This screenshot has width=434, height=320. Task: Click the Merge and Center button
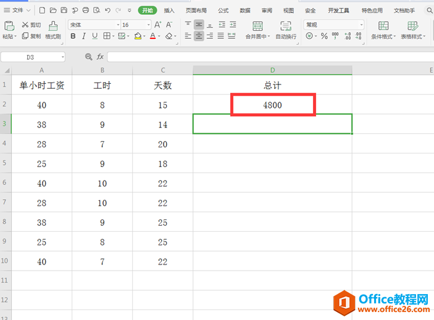pos(257,30)
